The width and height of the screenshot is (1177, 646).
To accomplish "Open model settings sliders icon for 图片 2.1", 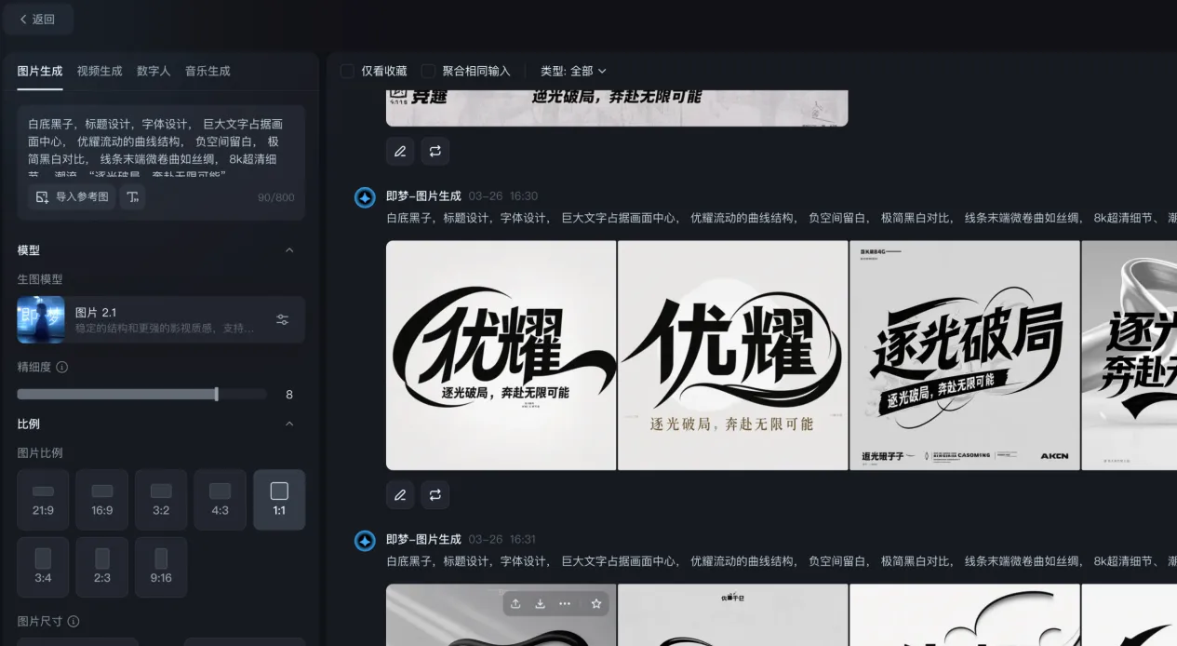I will [x=283, y=319].
